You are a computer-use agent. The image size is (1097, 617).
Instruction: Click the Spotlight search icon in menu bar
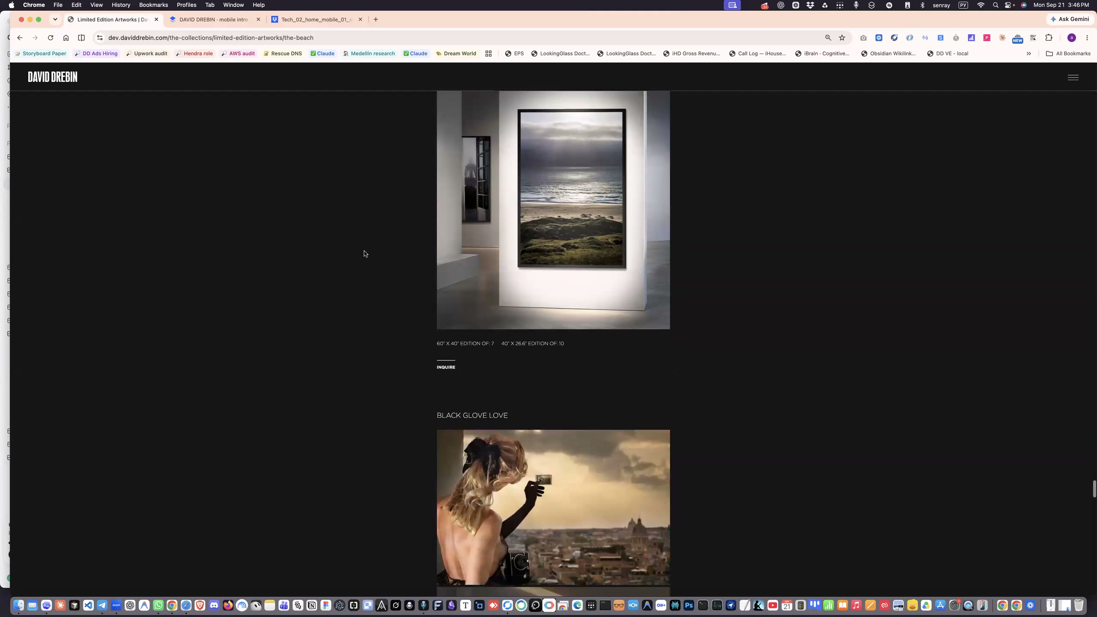tap(995, 5)
